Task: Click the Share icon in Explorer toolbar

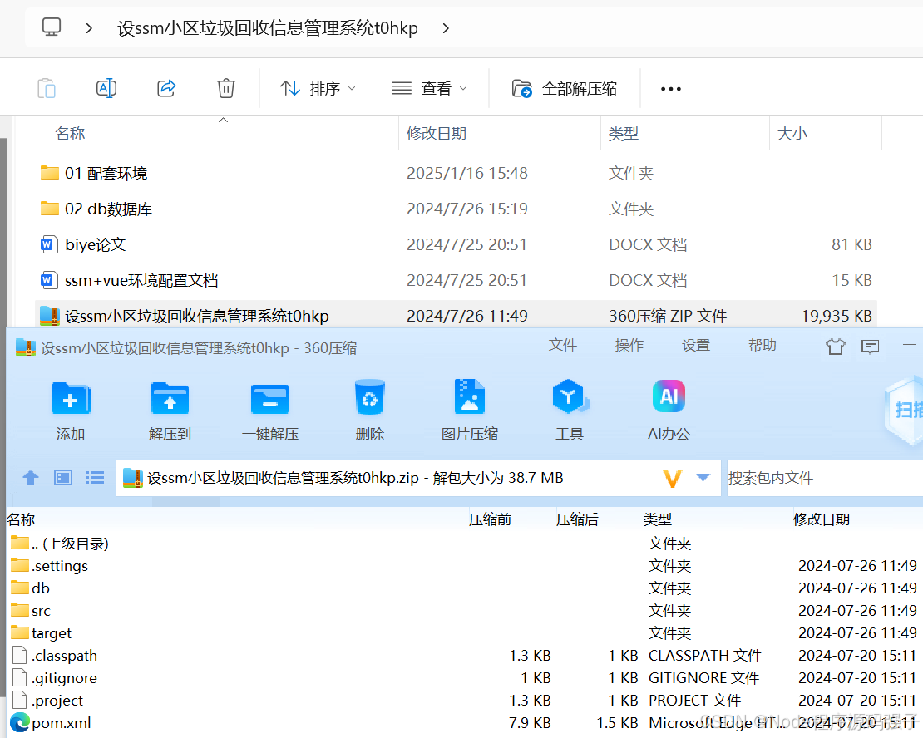Action: [166, 88]
